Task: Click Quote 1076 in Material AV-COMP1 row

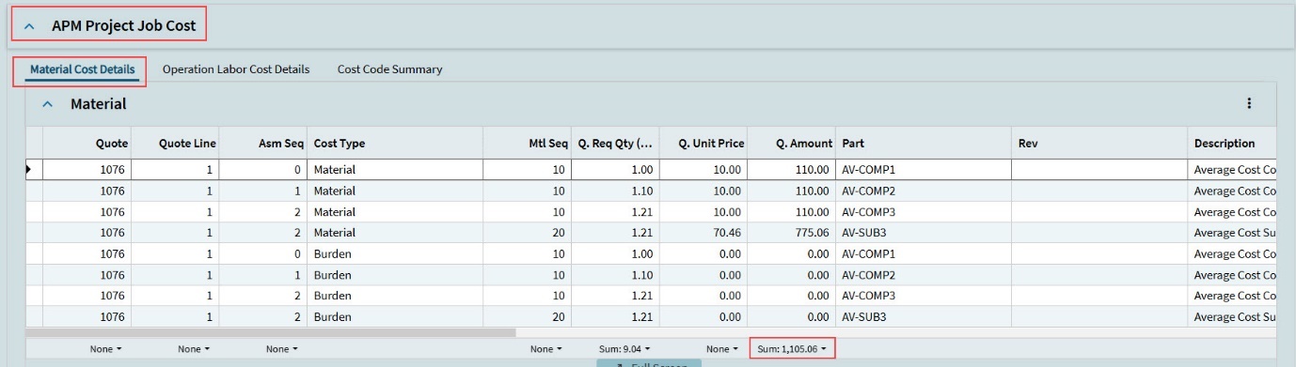Action: tap(87, 170)
